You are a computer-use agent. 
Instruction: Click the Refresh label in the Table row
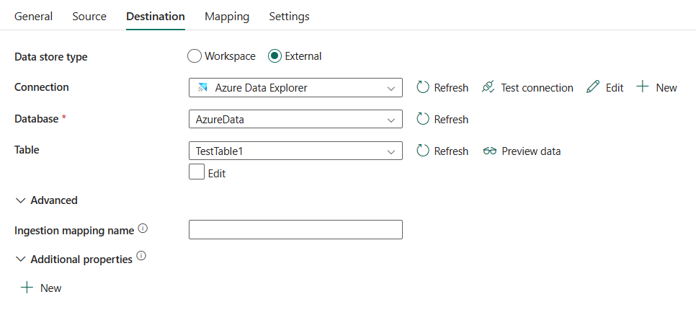(451, 151)
